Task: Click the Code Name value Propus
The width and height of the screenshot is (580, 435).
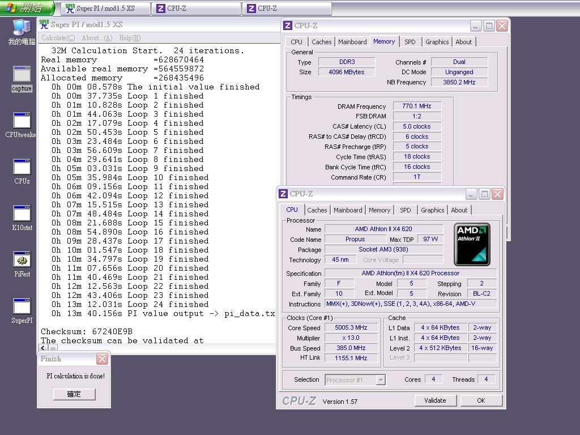Action: 355,240
